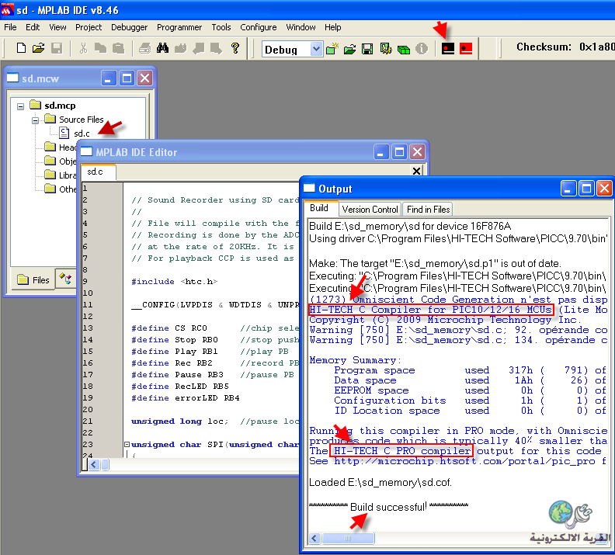Click left scroll arrow in Output window
The image size is (615, 555).
(x=314, y=538)
